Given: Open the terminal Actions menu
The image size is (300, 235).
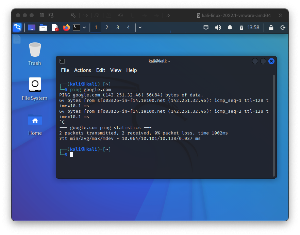Looking at the screenshot, I should (x=83, y=70).
